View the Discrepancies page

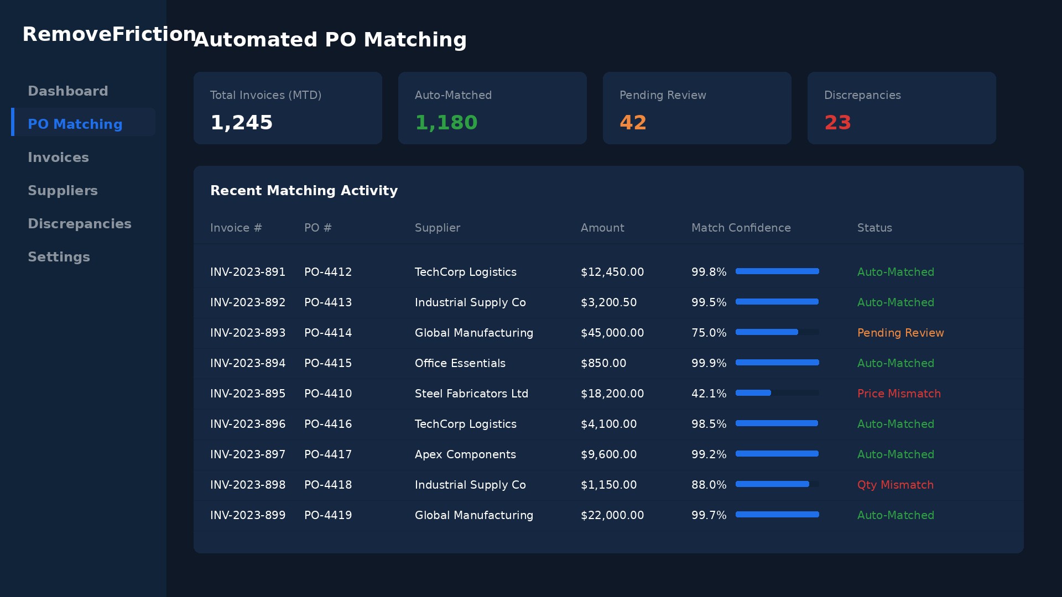[80, 223]
